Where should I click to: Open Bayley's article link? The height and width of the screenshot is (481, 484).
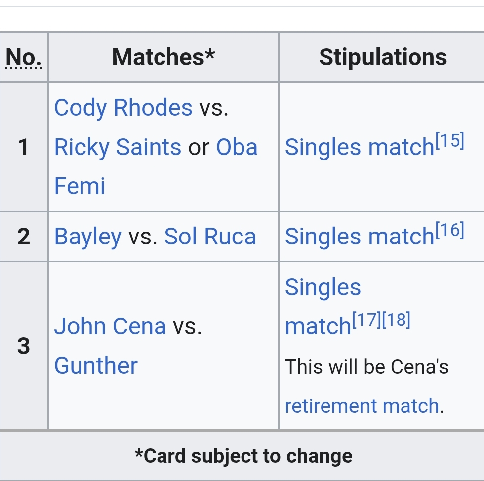87,237
